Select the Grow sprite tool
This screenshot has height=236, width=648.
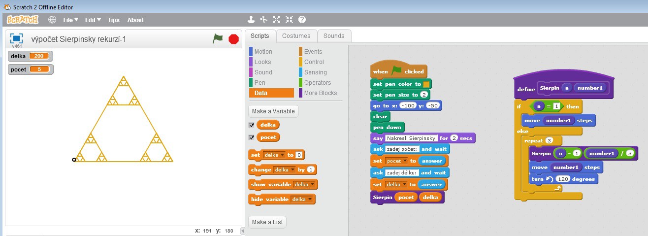tap(277, 20)
